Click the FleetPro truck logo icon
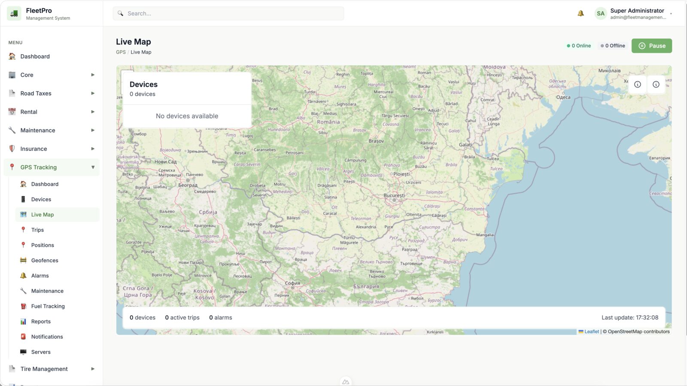The image size is (687, 386). [x=14, y=13]
